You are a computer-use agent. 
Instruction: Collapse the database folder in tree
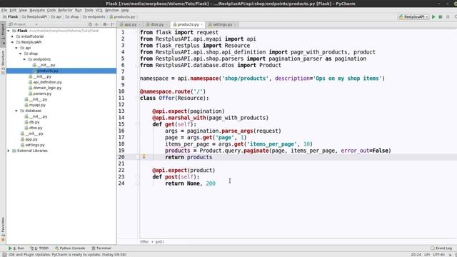pyautogui.click(x=16, y=111)
